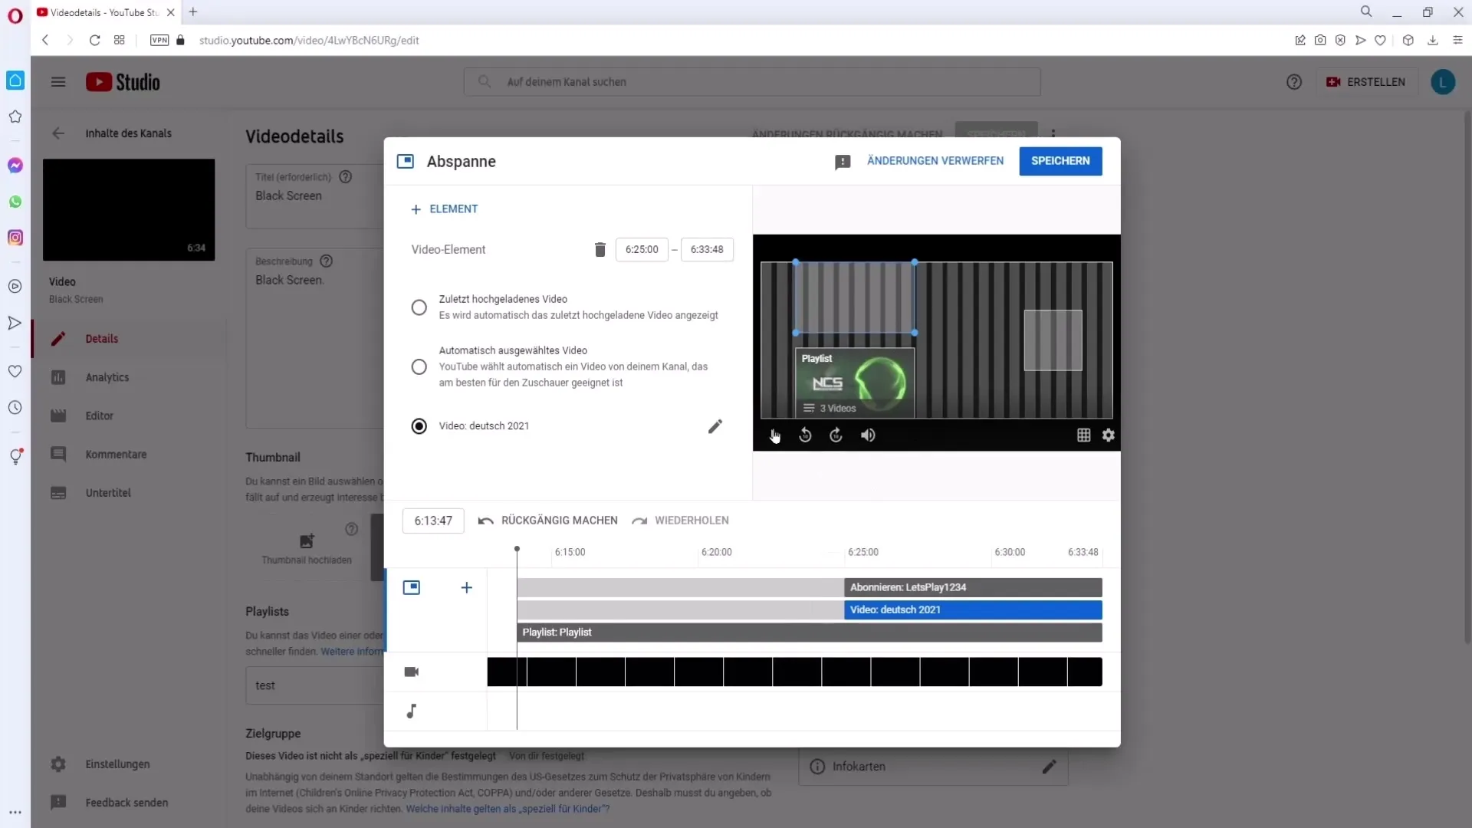Select 'Automatisch ausgewähltes Video' option
Viewport: 1472px width, 828px height.
coord(419,367)
